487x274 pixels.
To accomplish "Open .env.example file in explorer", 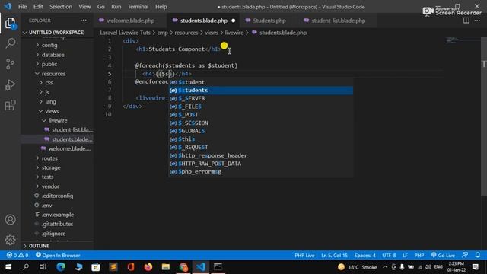I will [x=58, y=215].
